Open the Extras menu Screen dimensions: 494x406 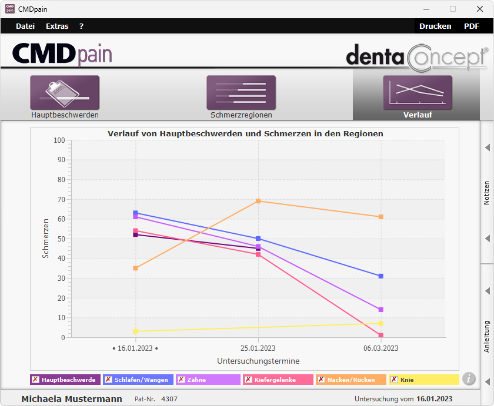[57, 26]
